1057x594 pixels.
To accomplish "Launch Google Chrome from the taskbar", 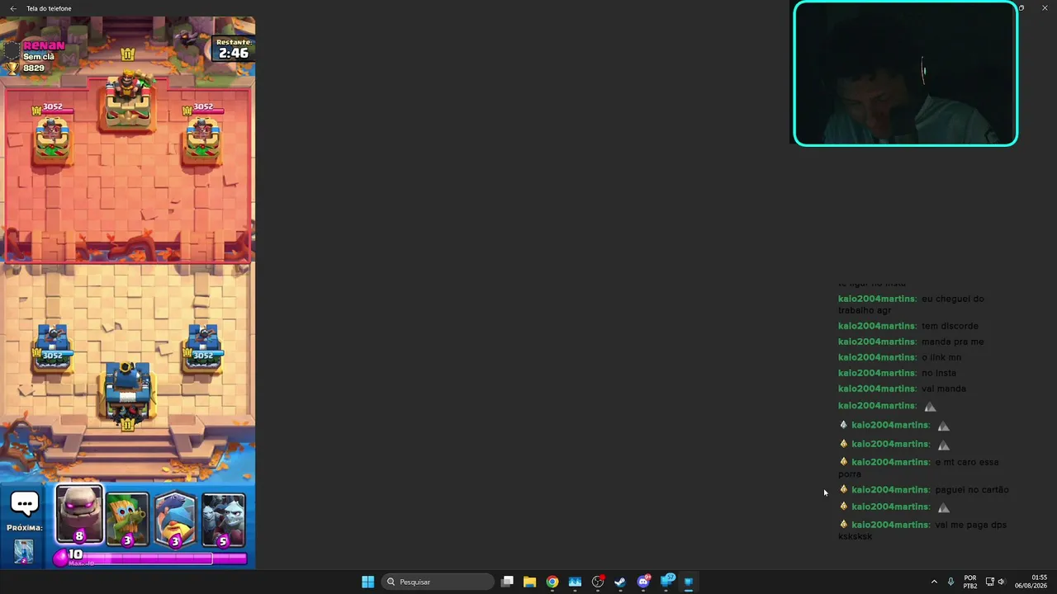I will (552, 582).
